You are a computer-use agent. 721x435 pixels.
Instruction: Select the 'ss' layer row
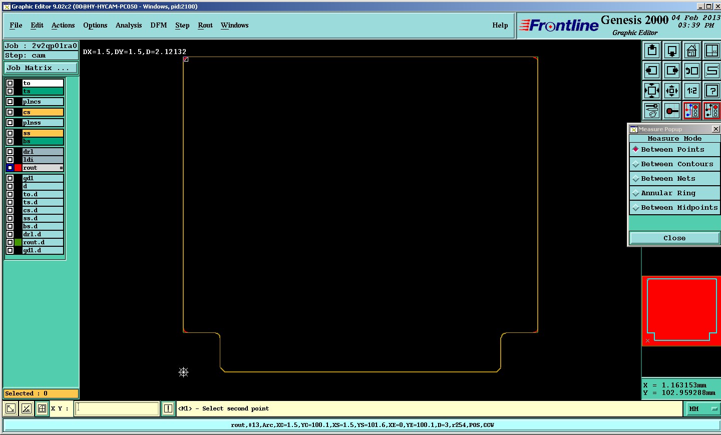[x=43, y=133]
